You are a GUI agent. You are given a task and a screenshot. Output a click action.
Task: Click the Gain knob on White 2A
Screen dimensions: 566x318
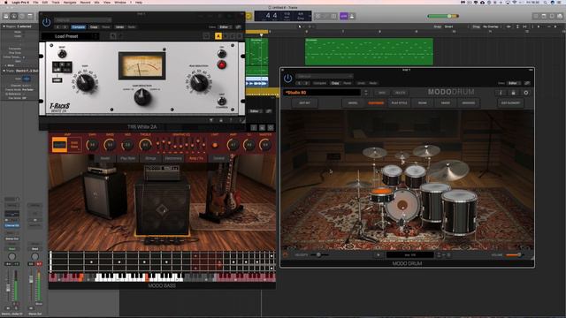[86, 82]
